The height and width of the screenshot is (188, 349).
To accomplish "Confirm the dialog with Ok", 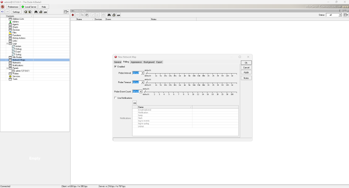I will (x=246, y=63).
